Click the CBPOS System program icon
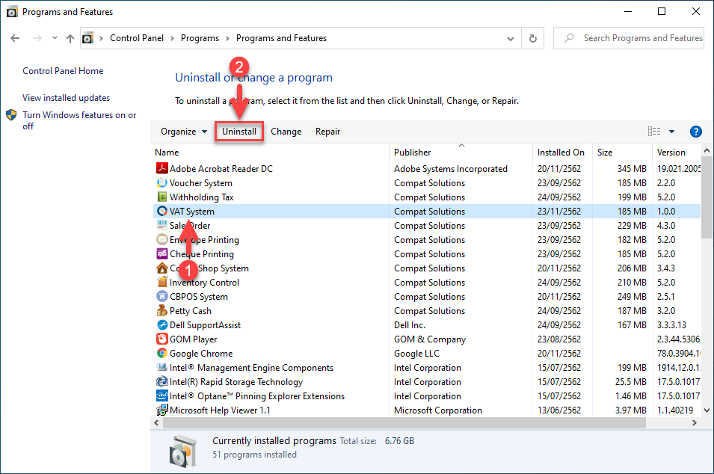The height and width of the screenshot is (474, 714). click(161, 296)
